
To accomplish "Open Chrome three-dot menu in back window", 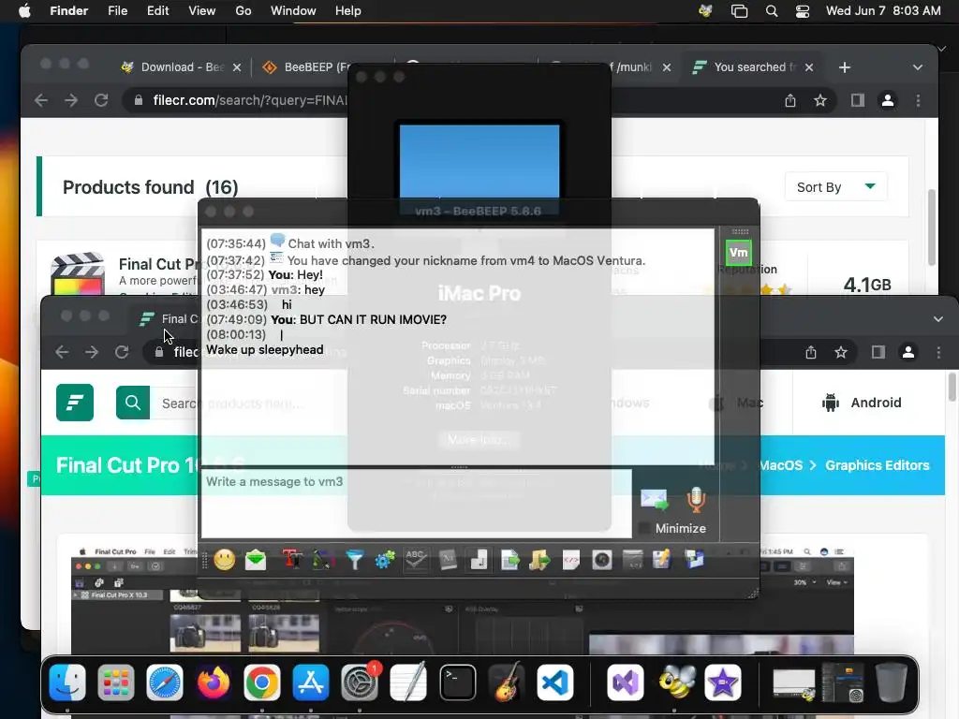I will click(x=918, y=100).
